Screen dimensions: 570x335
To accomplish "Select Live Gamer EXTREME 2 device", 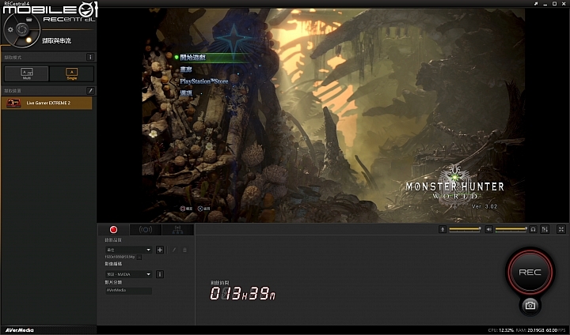I will [47, 103].
